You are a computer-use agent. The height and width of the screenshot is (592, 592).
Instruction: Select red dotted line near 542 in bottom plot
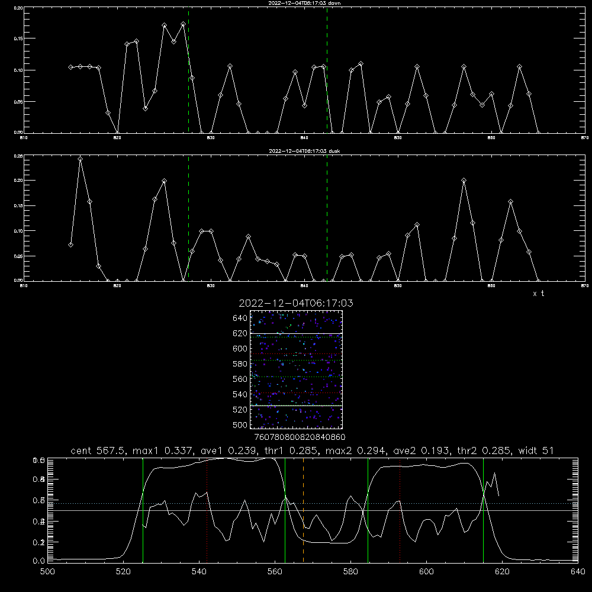tap(207, 510)
